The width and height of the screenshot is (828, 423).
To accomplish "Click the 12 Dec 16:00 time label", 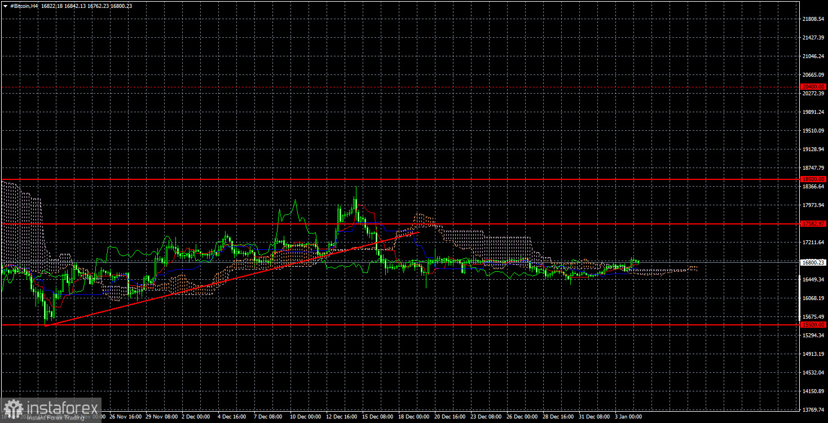I will point(341,417).
